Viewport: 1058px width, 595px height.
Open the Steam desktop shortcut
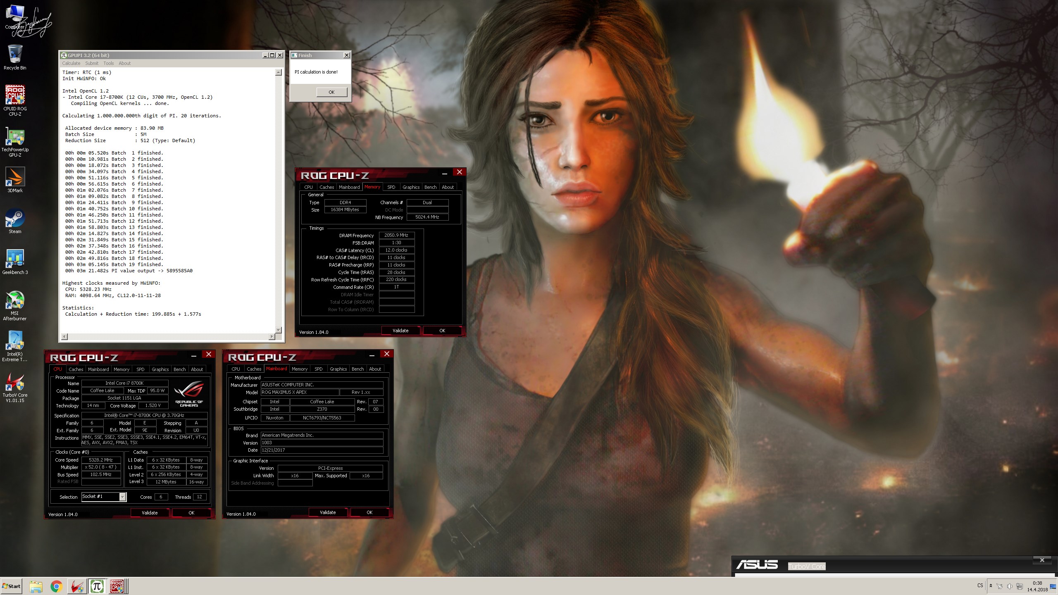pyautogui.click(x=15, y=221)
